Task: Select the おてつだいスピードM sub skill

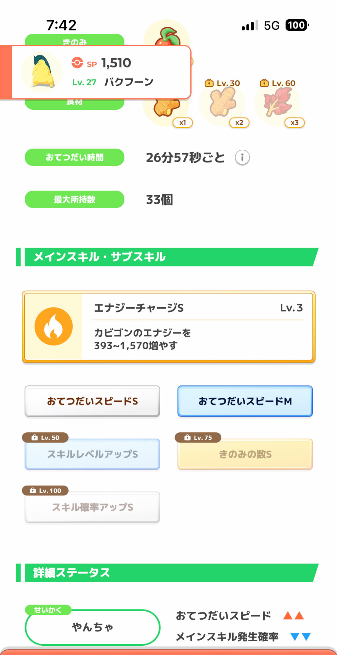Action: tap(245, 401)
